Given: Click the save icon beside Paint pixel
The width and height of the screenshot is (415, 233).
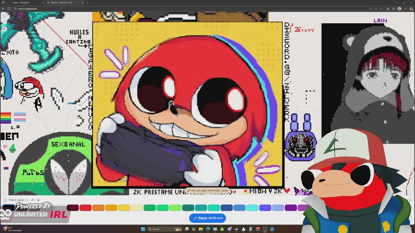Looking at the screenshot, I should 38,200.
